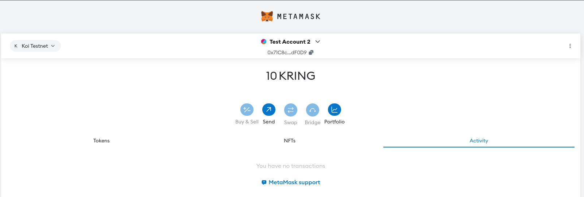
Task: Select the Activity tab
Action: [479, 141]
